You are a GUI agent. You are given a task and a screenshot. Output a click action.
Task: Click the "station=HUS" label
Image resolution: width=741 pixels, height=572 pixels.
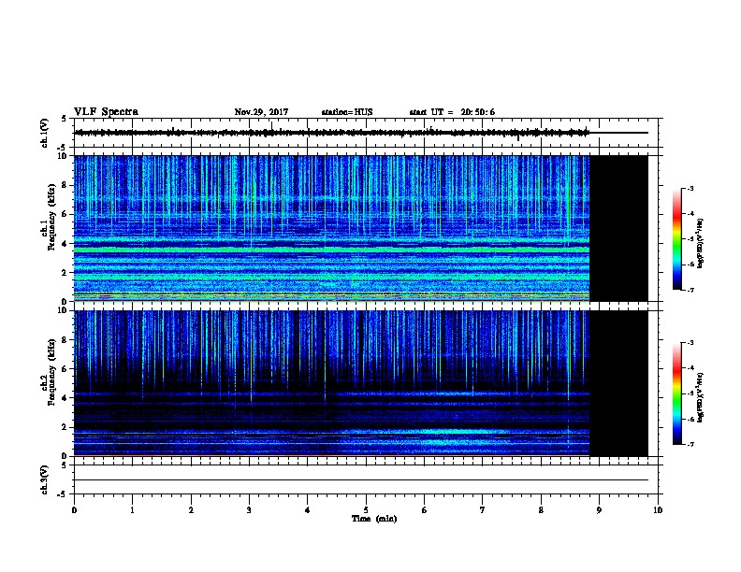pos(347,112)
